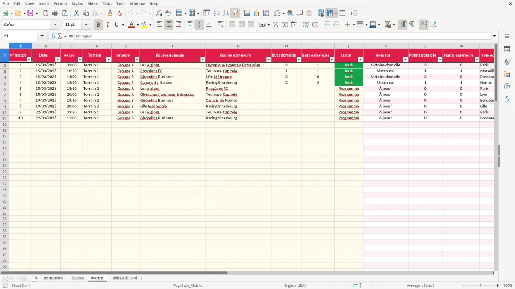
Task: Open filter dropdown on Groupe column
Action: pyautogui.click(x=137, y=60)
